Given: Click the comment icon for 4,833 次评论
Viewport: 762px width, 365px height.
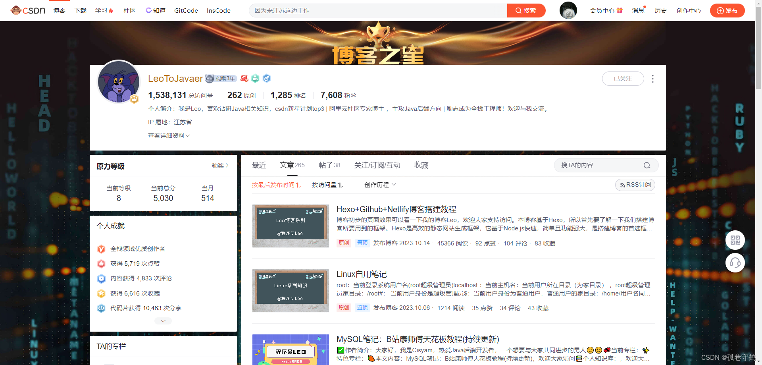Looking at the screenshot, I should click(x=101, y=278).
